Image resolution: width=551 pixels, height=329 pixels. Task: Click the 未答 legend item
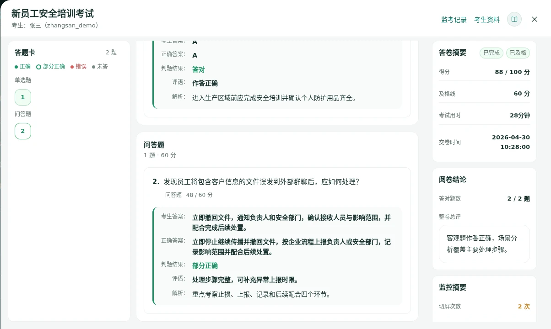(x=100, y=67)
